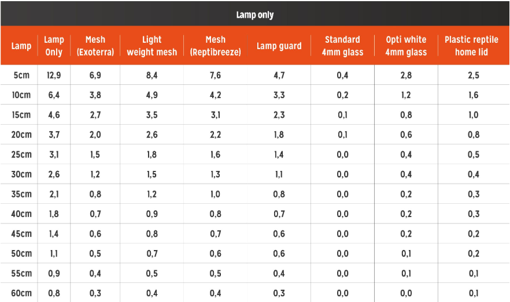Select the 'Lamp' column header

21,46
